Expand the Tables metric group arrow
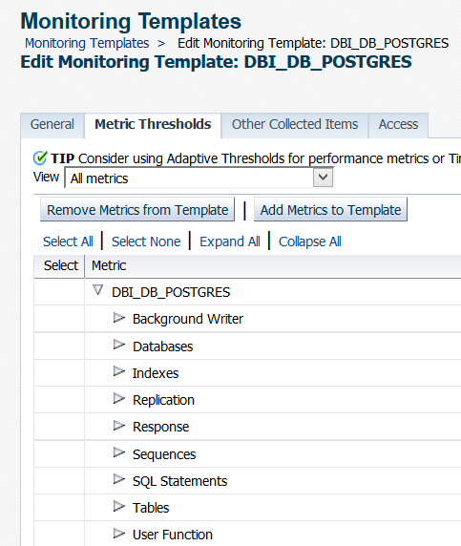 tap(119, 507)
